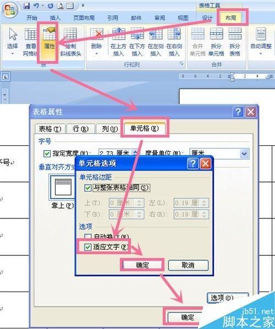
Task: Click 左(L) left margin spinner
Action: click(x=205, y=203)
